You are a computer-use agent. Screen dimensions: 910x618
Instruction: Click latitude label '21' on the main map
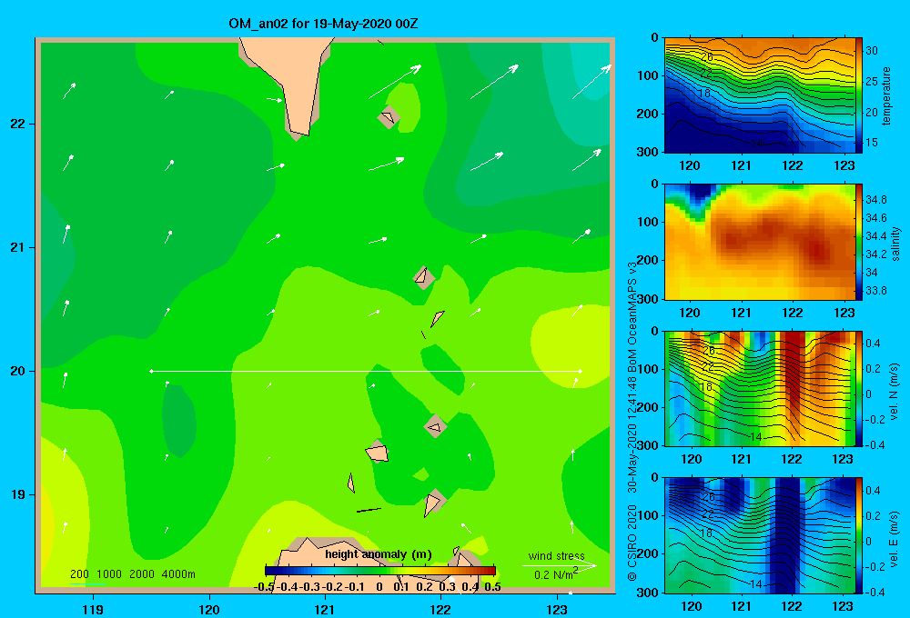pos(17,247)
